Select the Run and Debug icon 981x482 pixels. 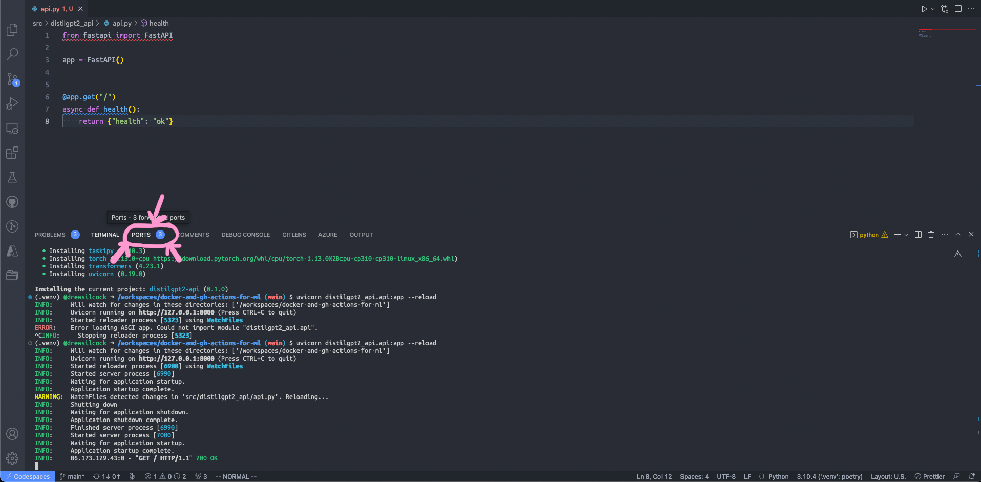click(12, 103)
